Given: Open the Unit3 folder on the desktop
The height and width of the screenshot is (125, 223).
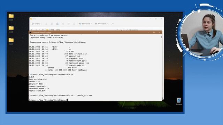Looking at the screenshot, I should coord(11,17).
